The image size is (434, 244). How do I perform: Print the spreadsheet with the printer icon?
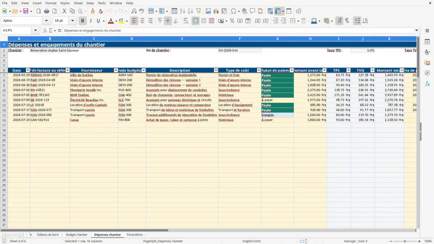tap(47, 11)
